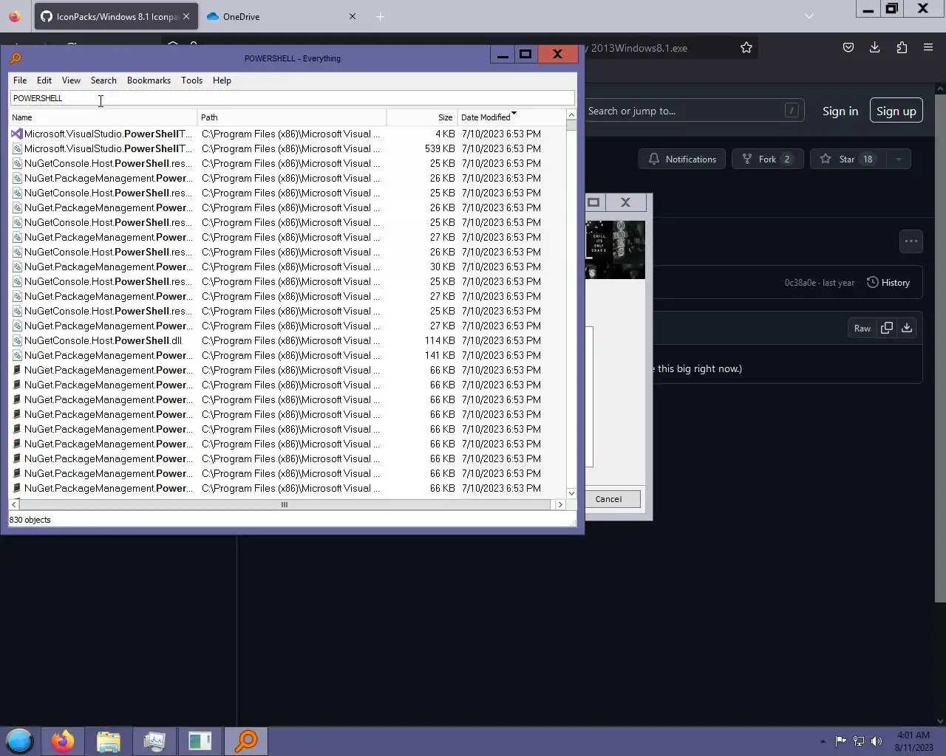This screenshot has height=756, width=946.
Task: Close the IconPacks GitHub tab
Action: (x=186, y=16)
